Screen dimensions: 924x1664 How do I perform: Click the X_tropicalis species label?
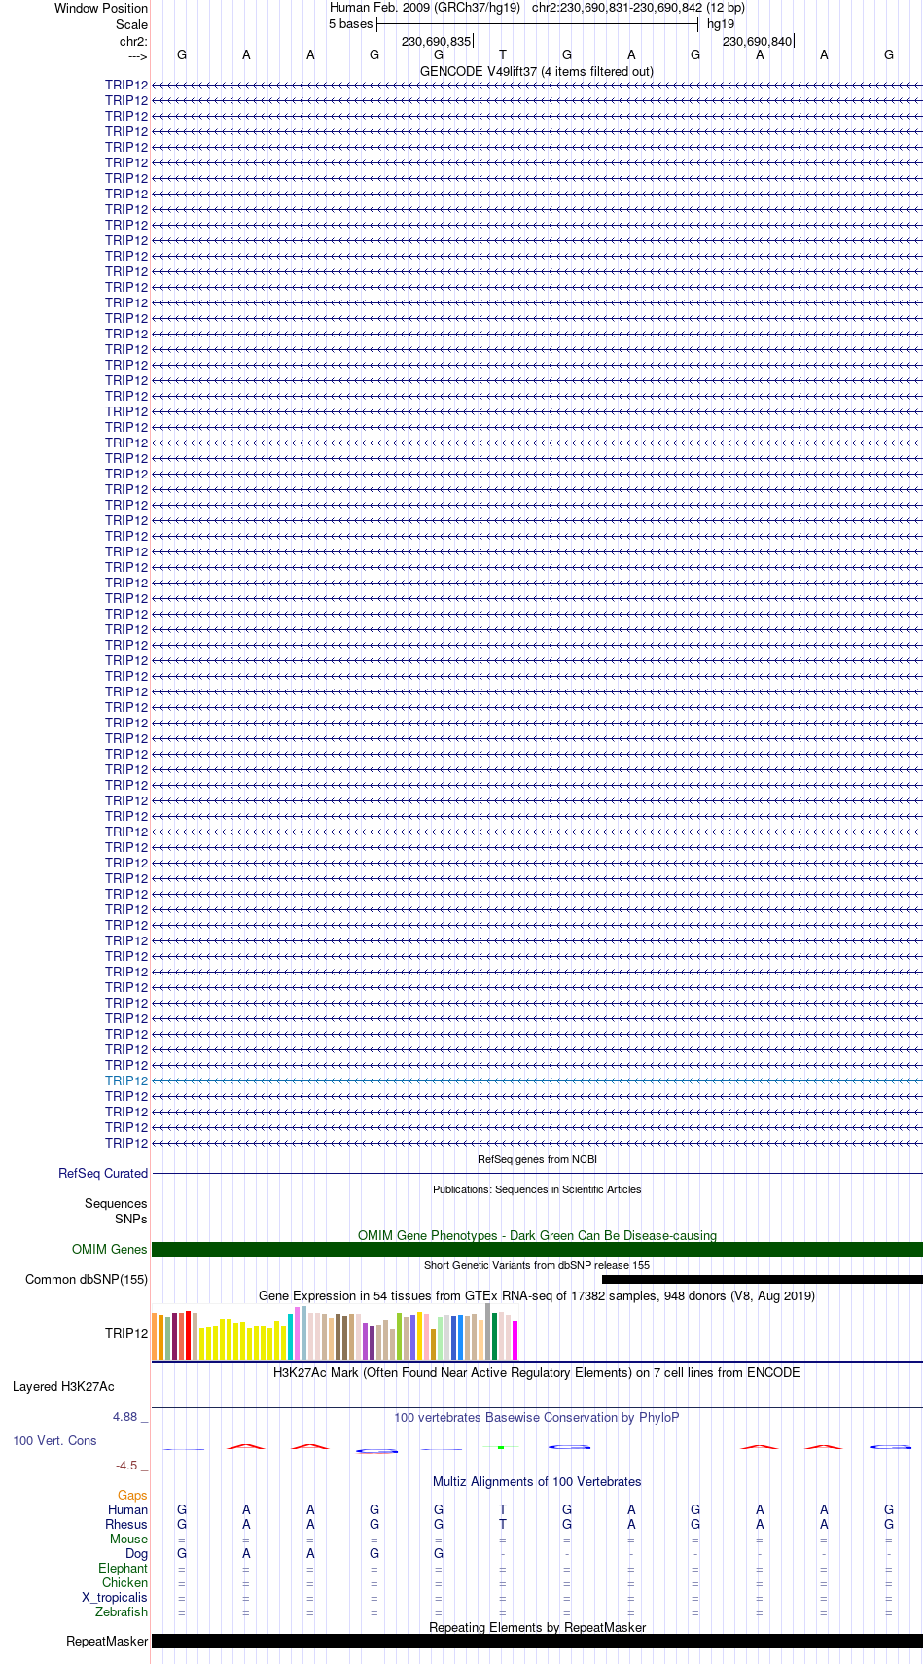pos(115,1597)
